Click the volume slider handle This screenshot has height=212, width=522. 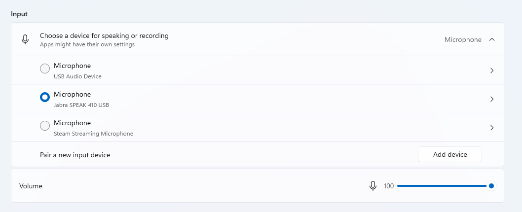491,186
